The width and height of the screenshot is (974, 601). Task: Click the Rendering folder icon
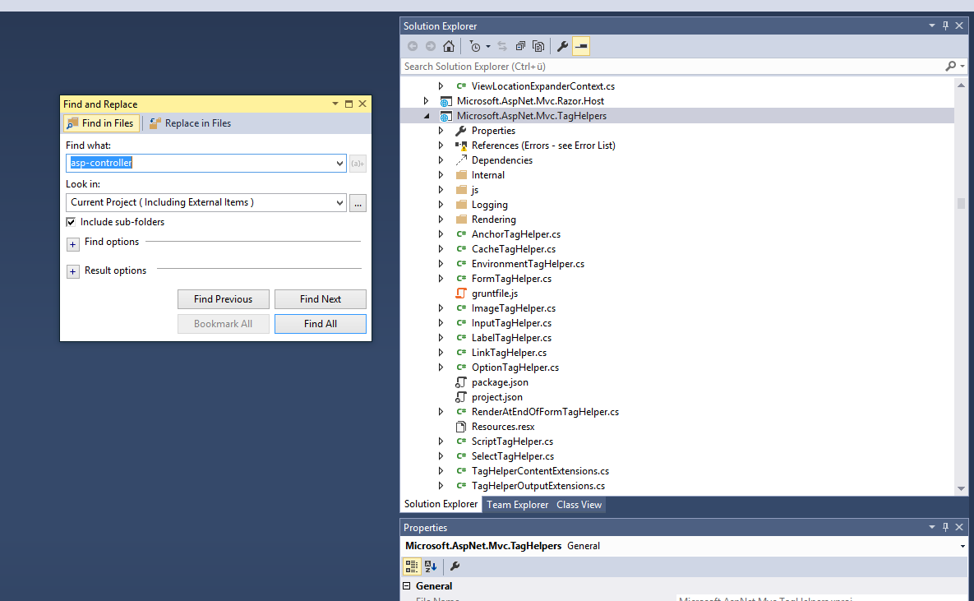point(461,220)
